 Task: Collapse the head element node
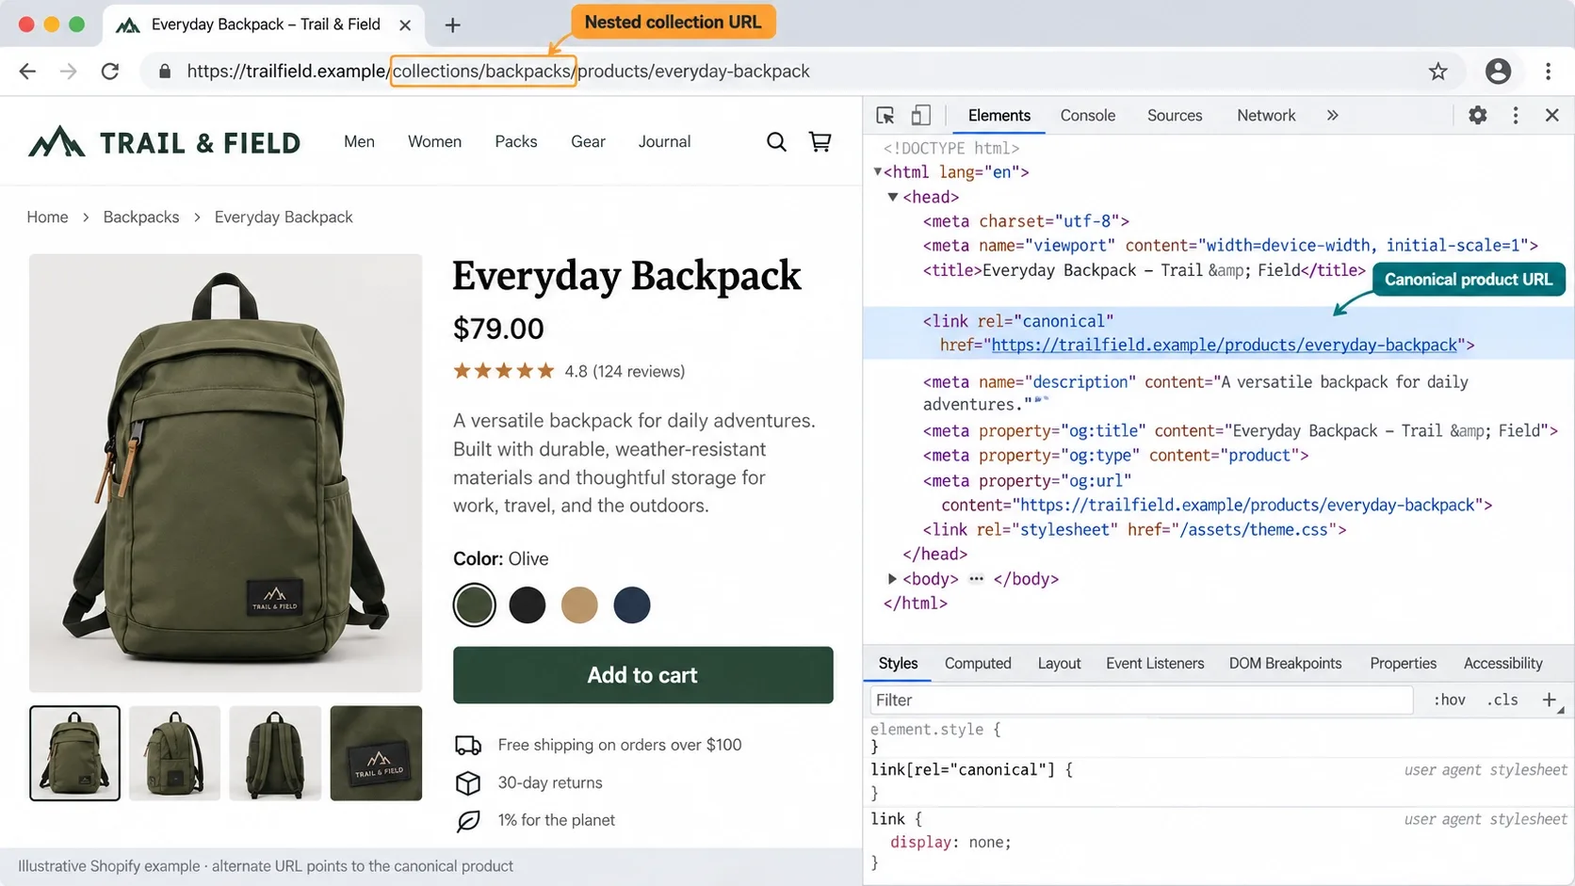(893, 197)
